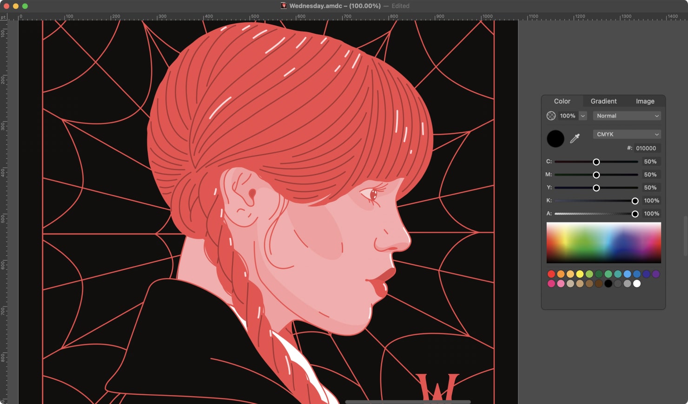This screenshot has height=404, width=688.
Task: Select the teal preset swatch
Action: pyautogui.click(x=618, y=274)
